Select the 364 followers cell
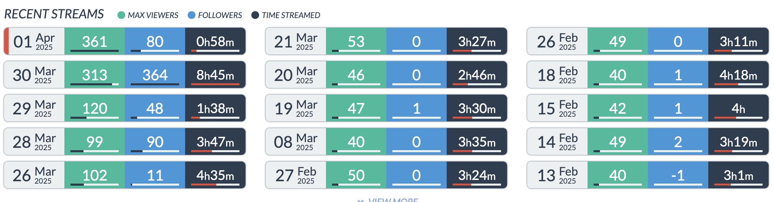774x202 pixels. [x=155, y=75]
